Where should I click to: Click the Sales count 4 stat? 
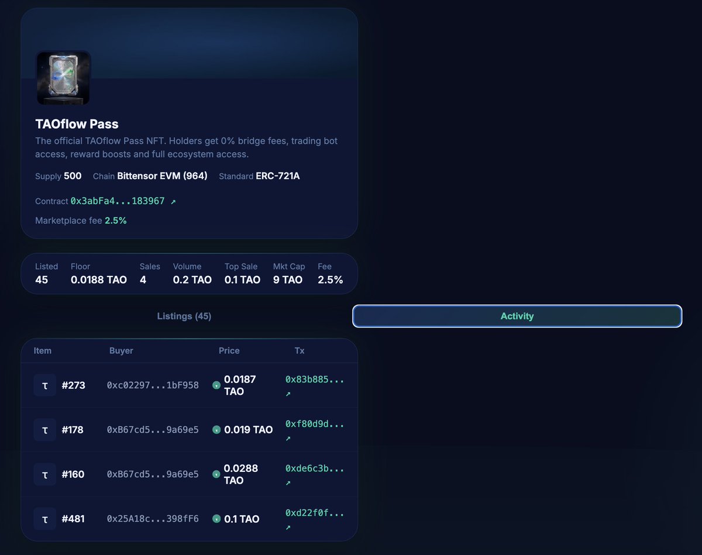point(143,280)
